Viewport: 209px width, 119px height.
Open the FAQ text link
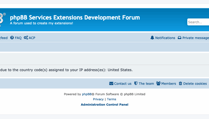18,38
